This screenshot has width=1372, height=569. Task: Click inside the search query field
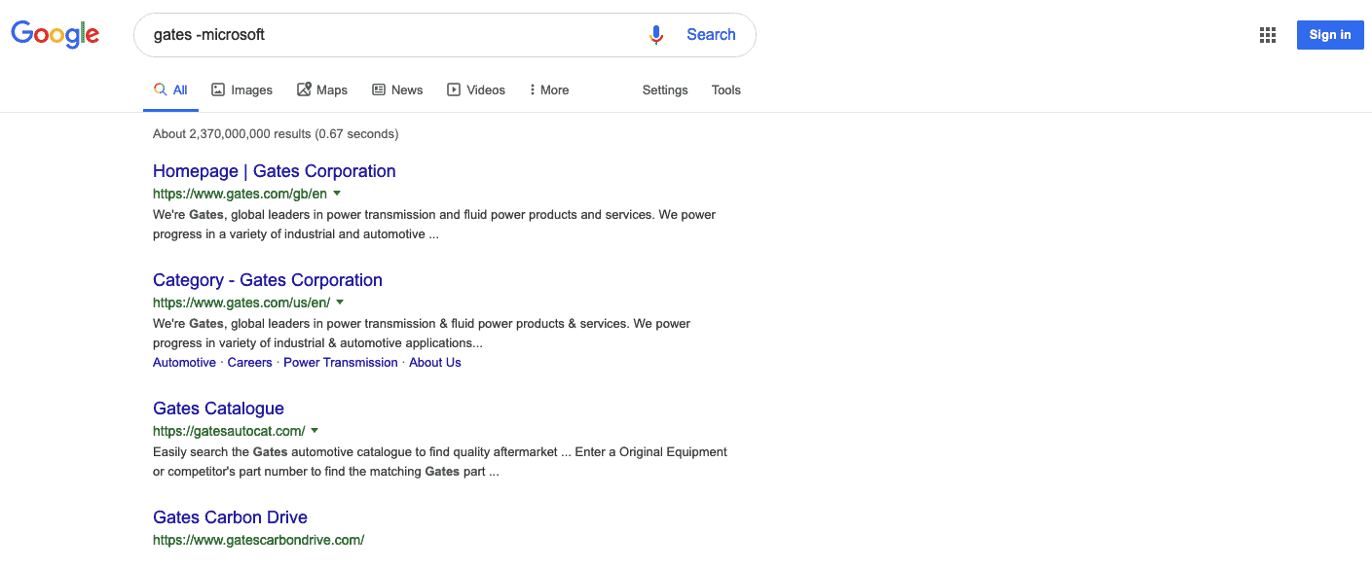(389, 34)
